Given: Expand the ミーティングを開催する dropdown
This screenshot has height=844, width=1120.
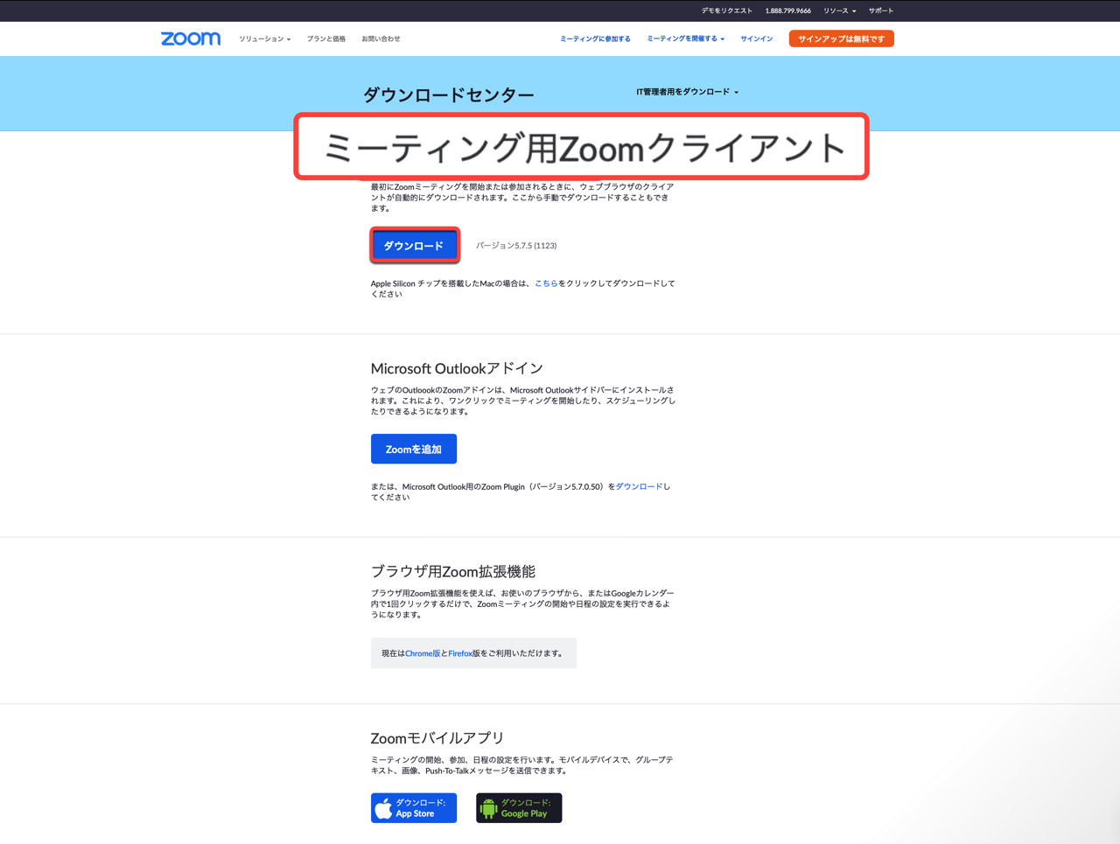Looking at the screenshot, I should [x=685, y=38].
